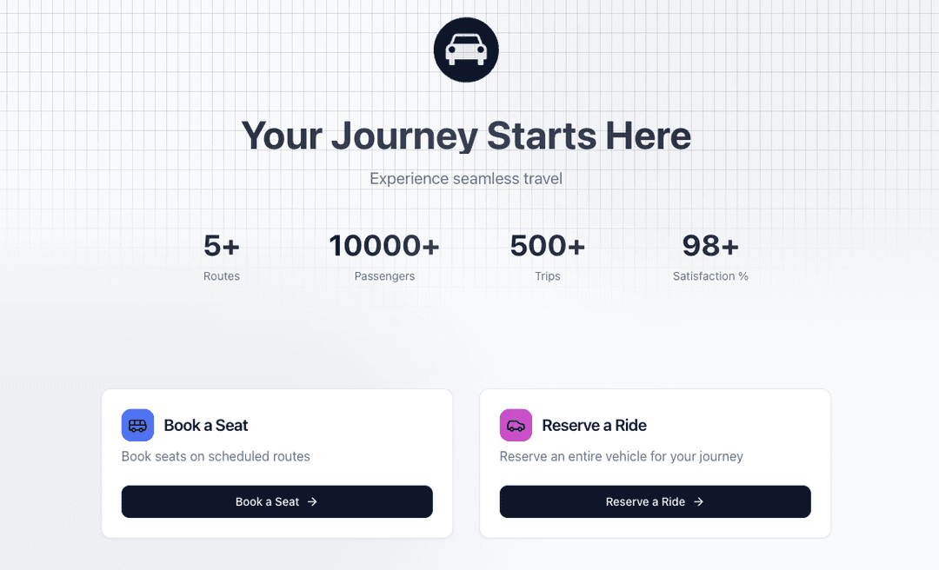This screenshot has height=570, width=939.
Task: Click the "Trips" label below 500+
Action: (x=548, y=276)
